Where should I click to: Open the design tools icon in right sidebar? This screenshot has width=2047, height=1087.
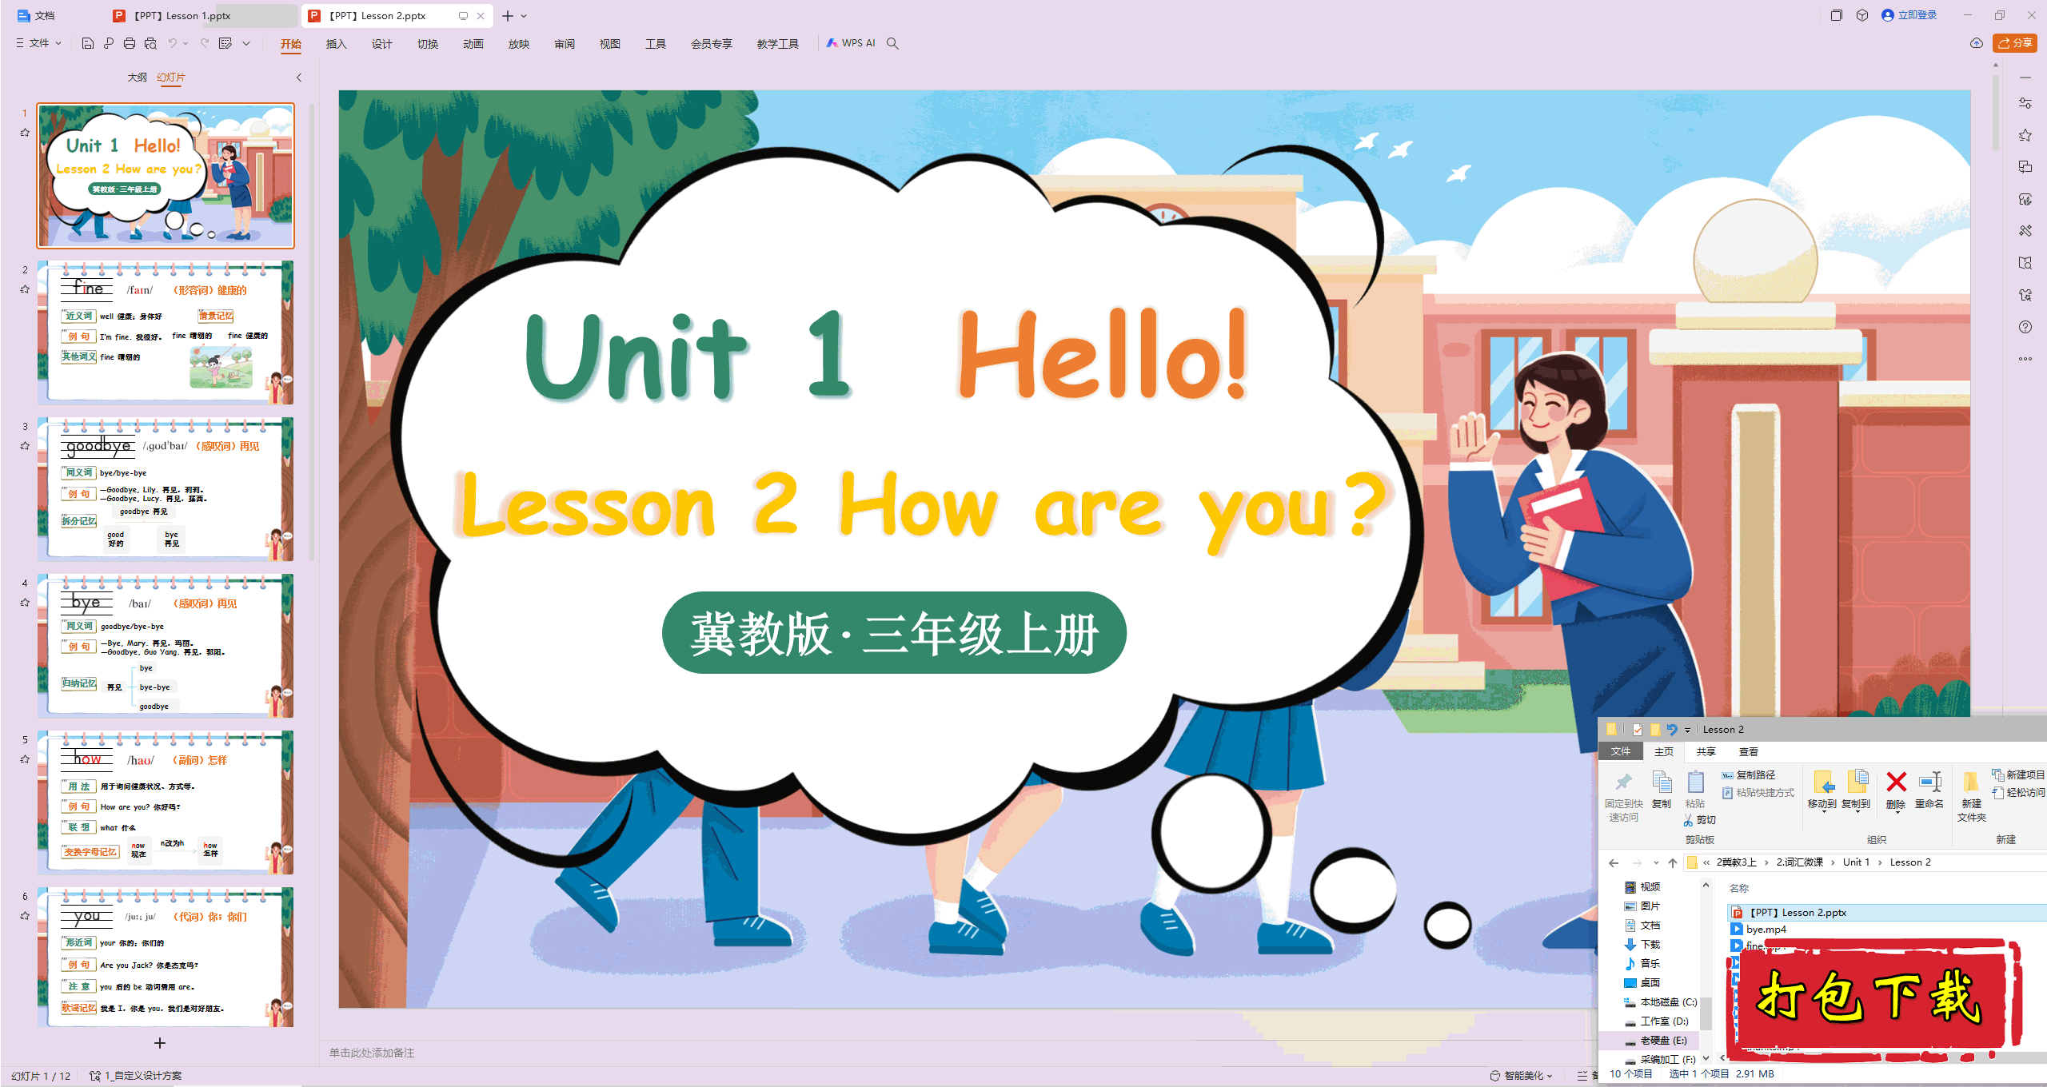click(2025, 231)
